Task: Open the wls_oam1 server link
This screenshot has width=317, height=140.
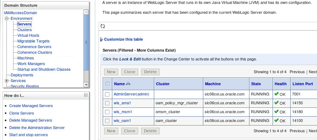Action: (x=122, y=121)
